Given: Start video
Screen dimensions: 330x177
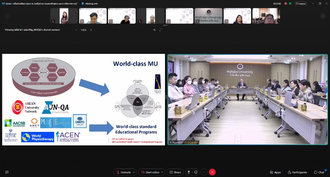Looking at the screenshot, I should [x=150, y=172].
